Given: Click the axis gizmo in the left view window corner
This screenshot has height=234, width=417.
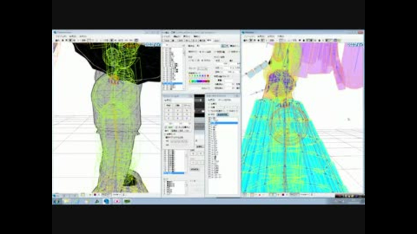Looking at the screenshot, I should 153,45.
